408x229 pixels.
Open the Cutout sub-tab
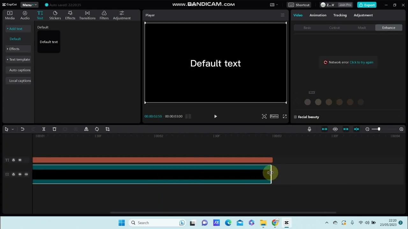tap(334, 28)
